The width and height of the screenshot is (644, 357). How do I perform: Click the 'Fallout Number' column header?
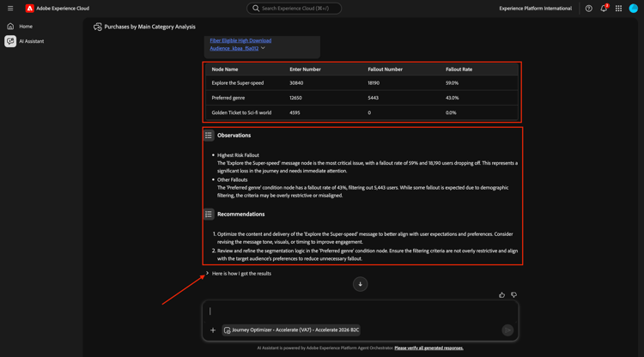[385, 70]
